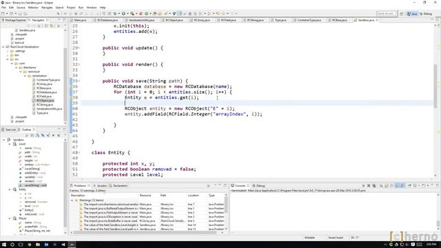This screenshot has width=441, height=248.
Task: Open run configurations dropdown arrow
Action: point(127,14)
